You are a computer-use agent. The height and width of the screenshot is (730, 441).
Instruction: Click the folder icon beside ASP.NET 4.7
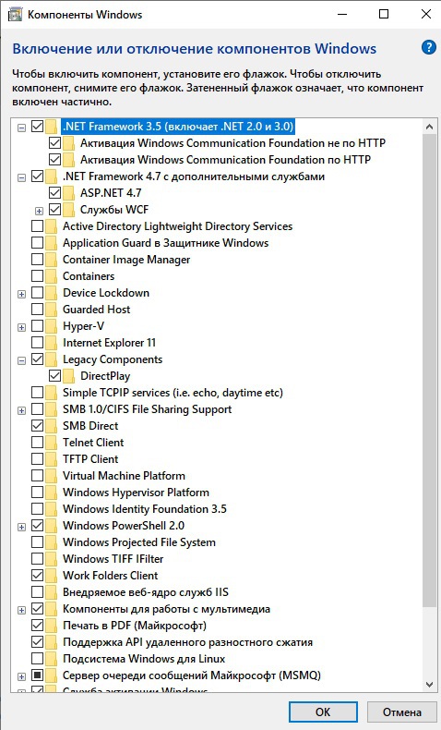tap(69, 193)
